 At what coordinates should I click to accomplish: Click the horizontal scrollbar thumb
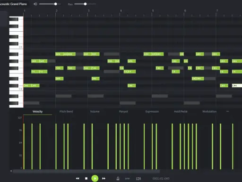click(x=86, y=171)
